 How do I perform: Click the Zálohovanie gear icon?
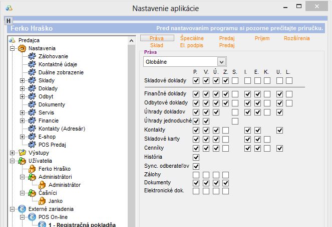pyautogui.click(x=32, y=56)
